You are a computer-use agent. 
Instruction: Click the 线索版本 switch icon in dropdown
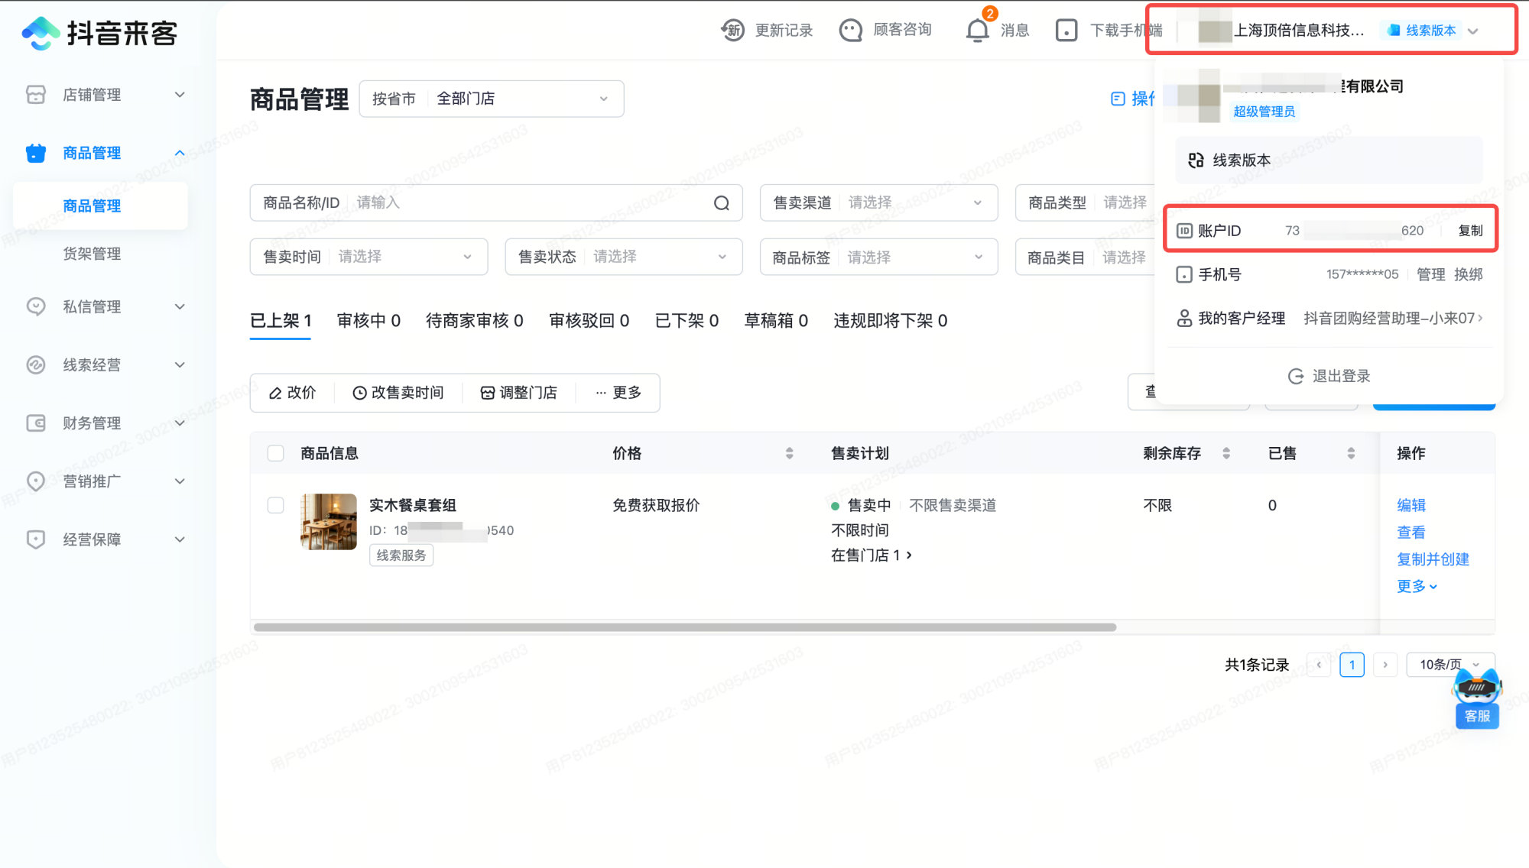(x=1196, y=160)
